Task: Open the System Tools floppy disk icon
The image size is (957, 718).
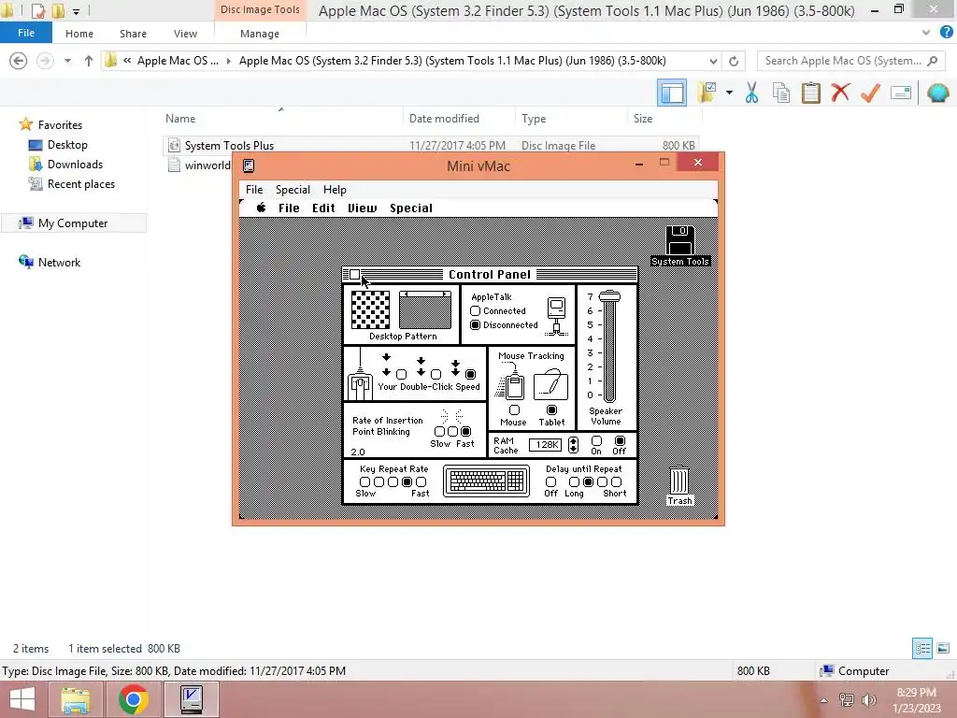Action: [680, 240]
